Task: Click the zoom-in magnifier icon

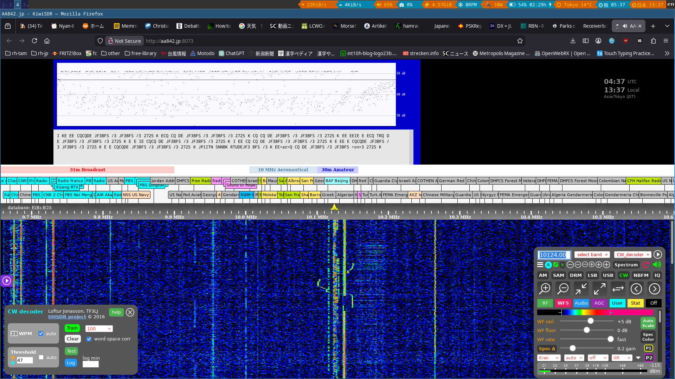Action: (x=545, y=289)
